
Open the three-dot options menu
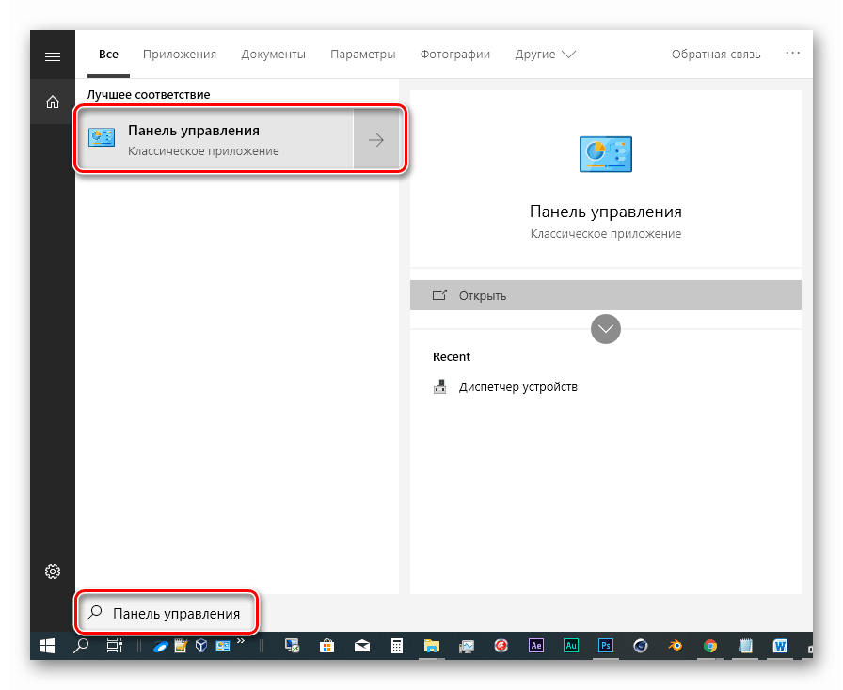point(792,54)
